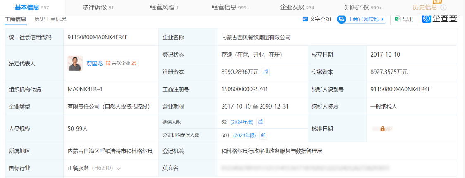Switch to 法律诉讼 tab
The image size is (465, 178).
pos(98,8)
